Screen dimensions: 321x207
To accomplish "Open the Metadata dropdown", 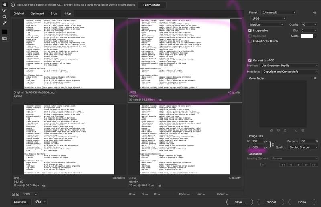I will click(290, 72).
